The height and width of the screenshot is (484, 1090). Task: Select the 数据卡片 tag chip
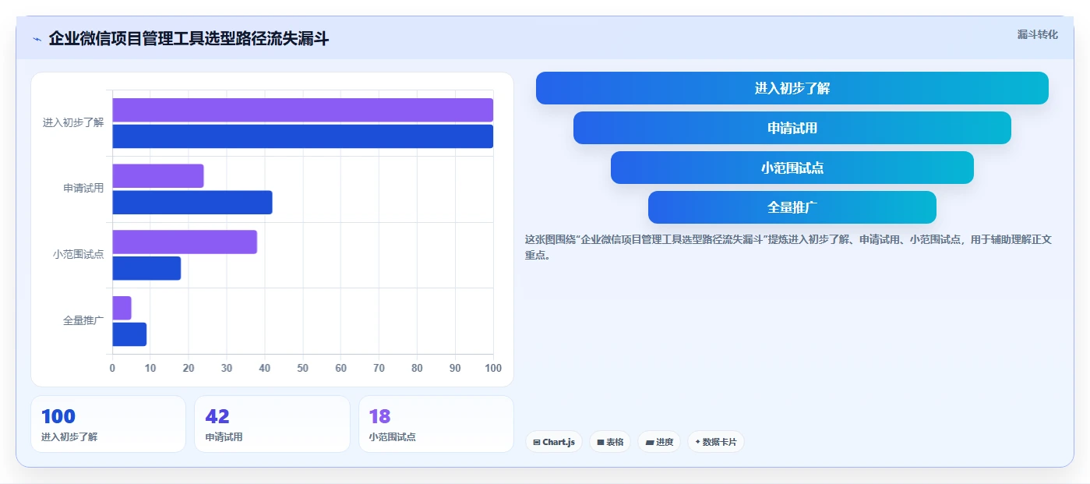click(x=715, y=442)
